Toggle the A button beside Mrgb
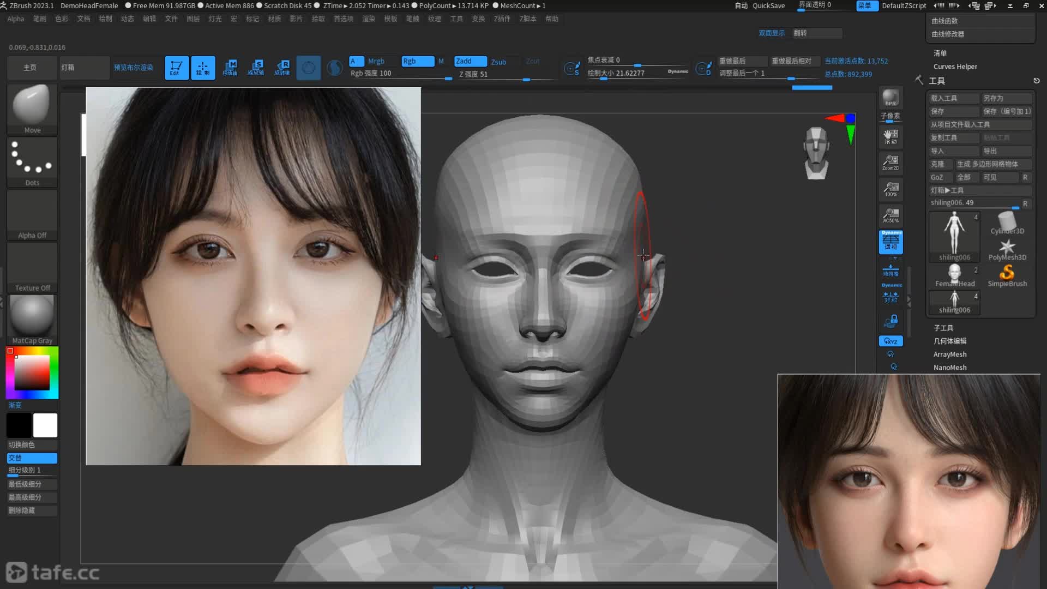Screen dimensions: 1047x589 (x=356, y=61)
